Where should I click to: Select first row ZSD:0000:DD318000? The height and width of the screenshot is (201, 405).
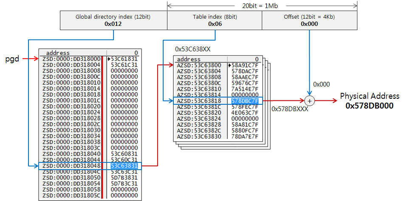[71, 59]
